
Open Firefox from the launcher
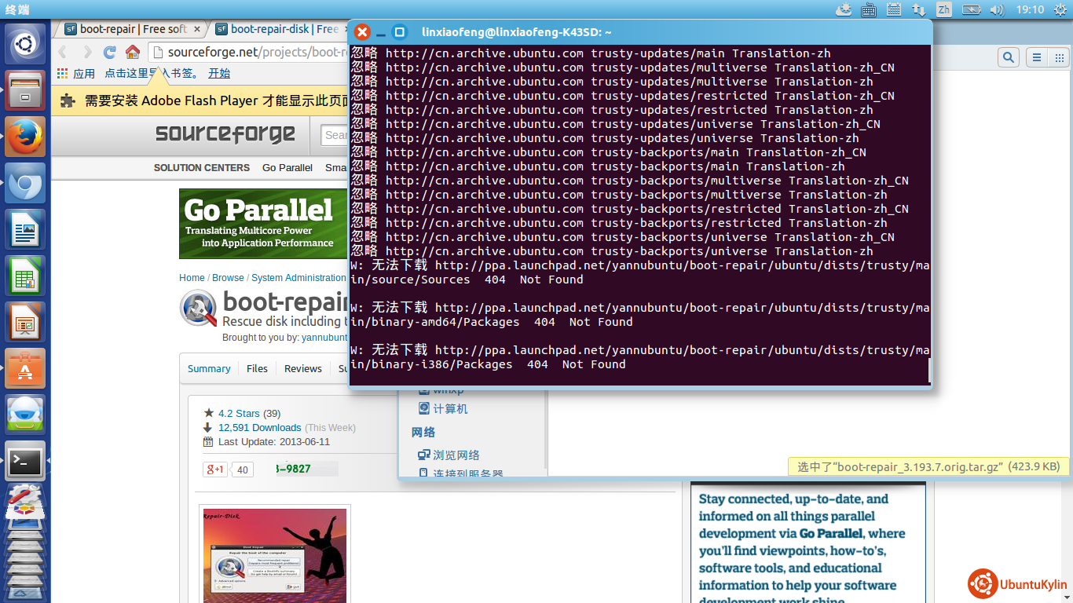point(25,137)
